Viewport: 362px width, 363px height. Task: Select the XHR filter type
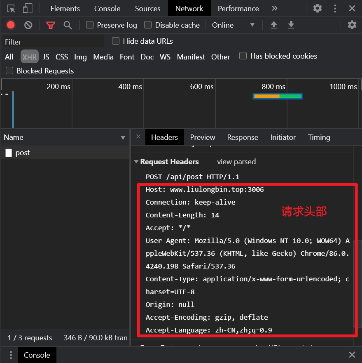(30, 57)
